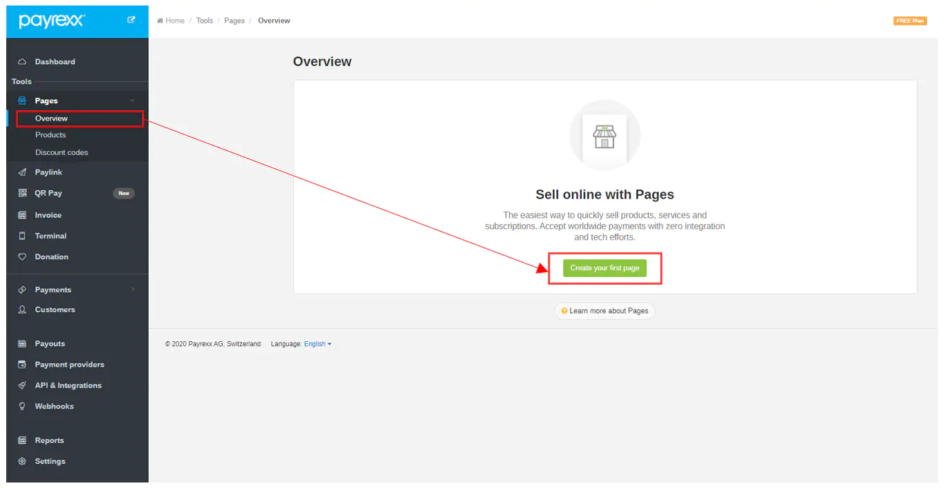Select Products in Pages submenu

[x=50, y=135]
